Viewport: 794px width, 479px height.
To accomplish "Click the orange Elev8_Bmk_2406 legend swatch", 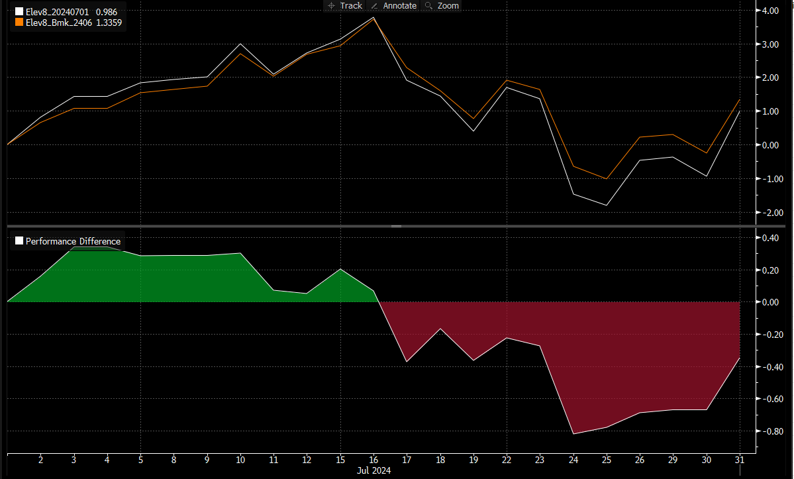I will coord(19,23).
